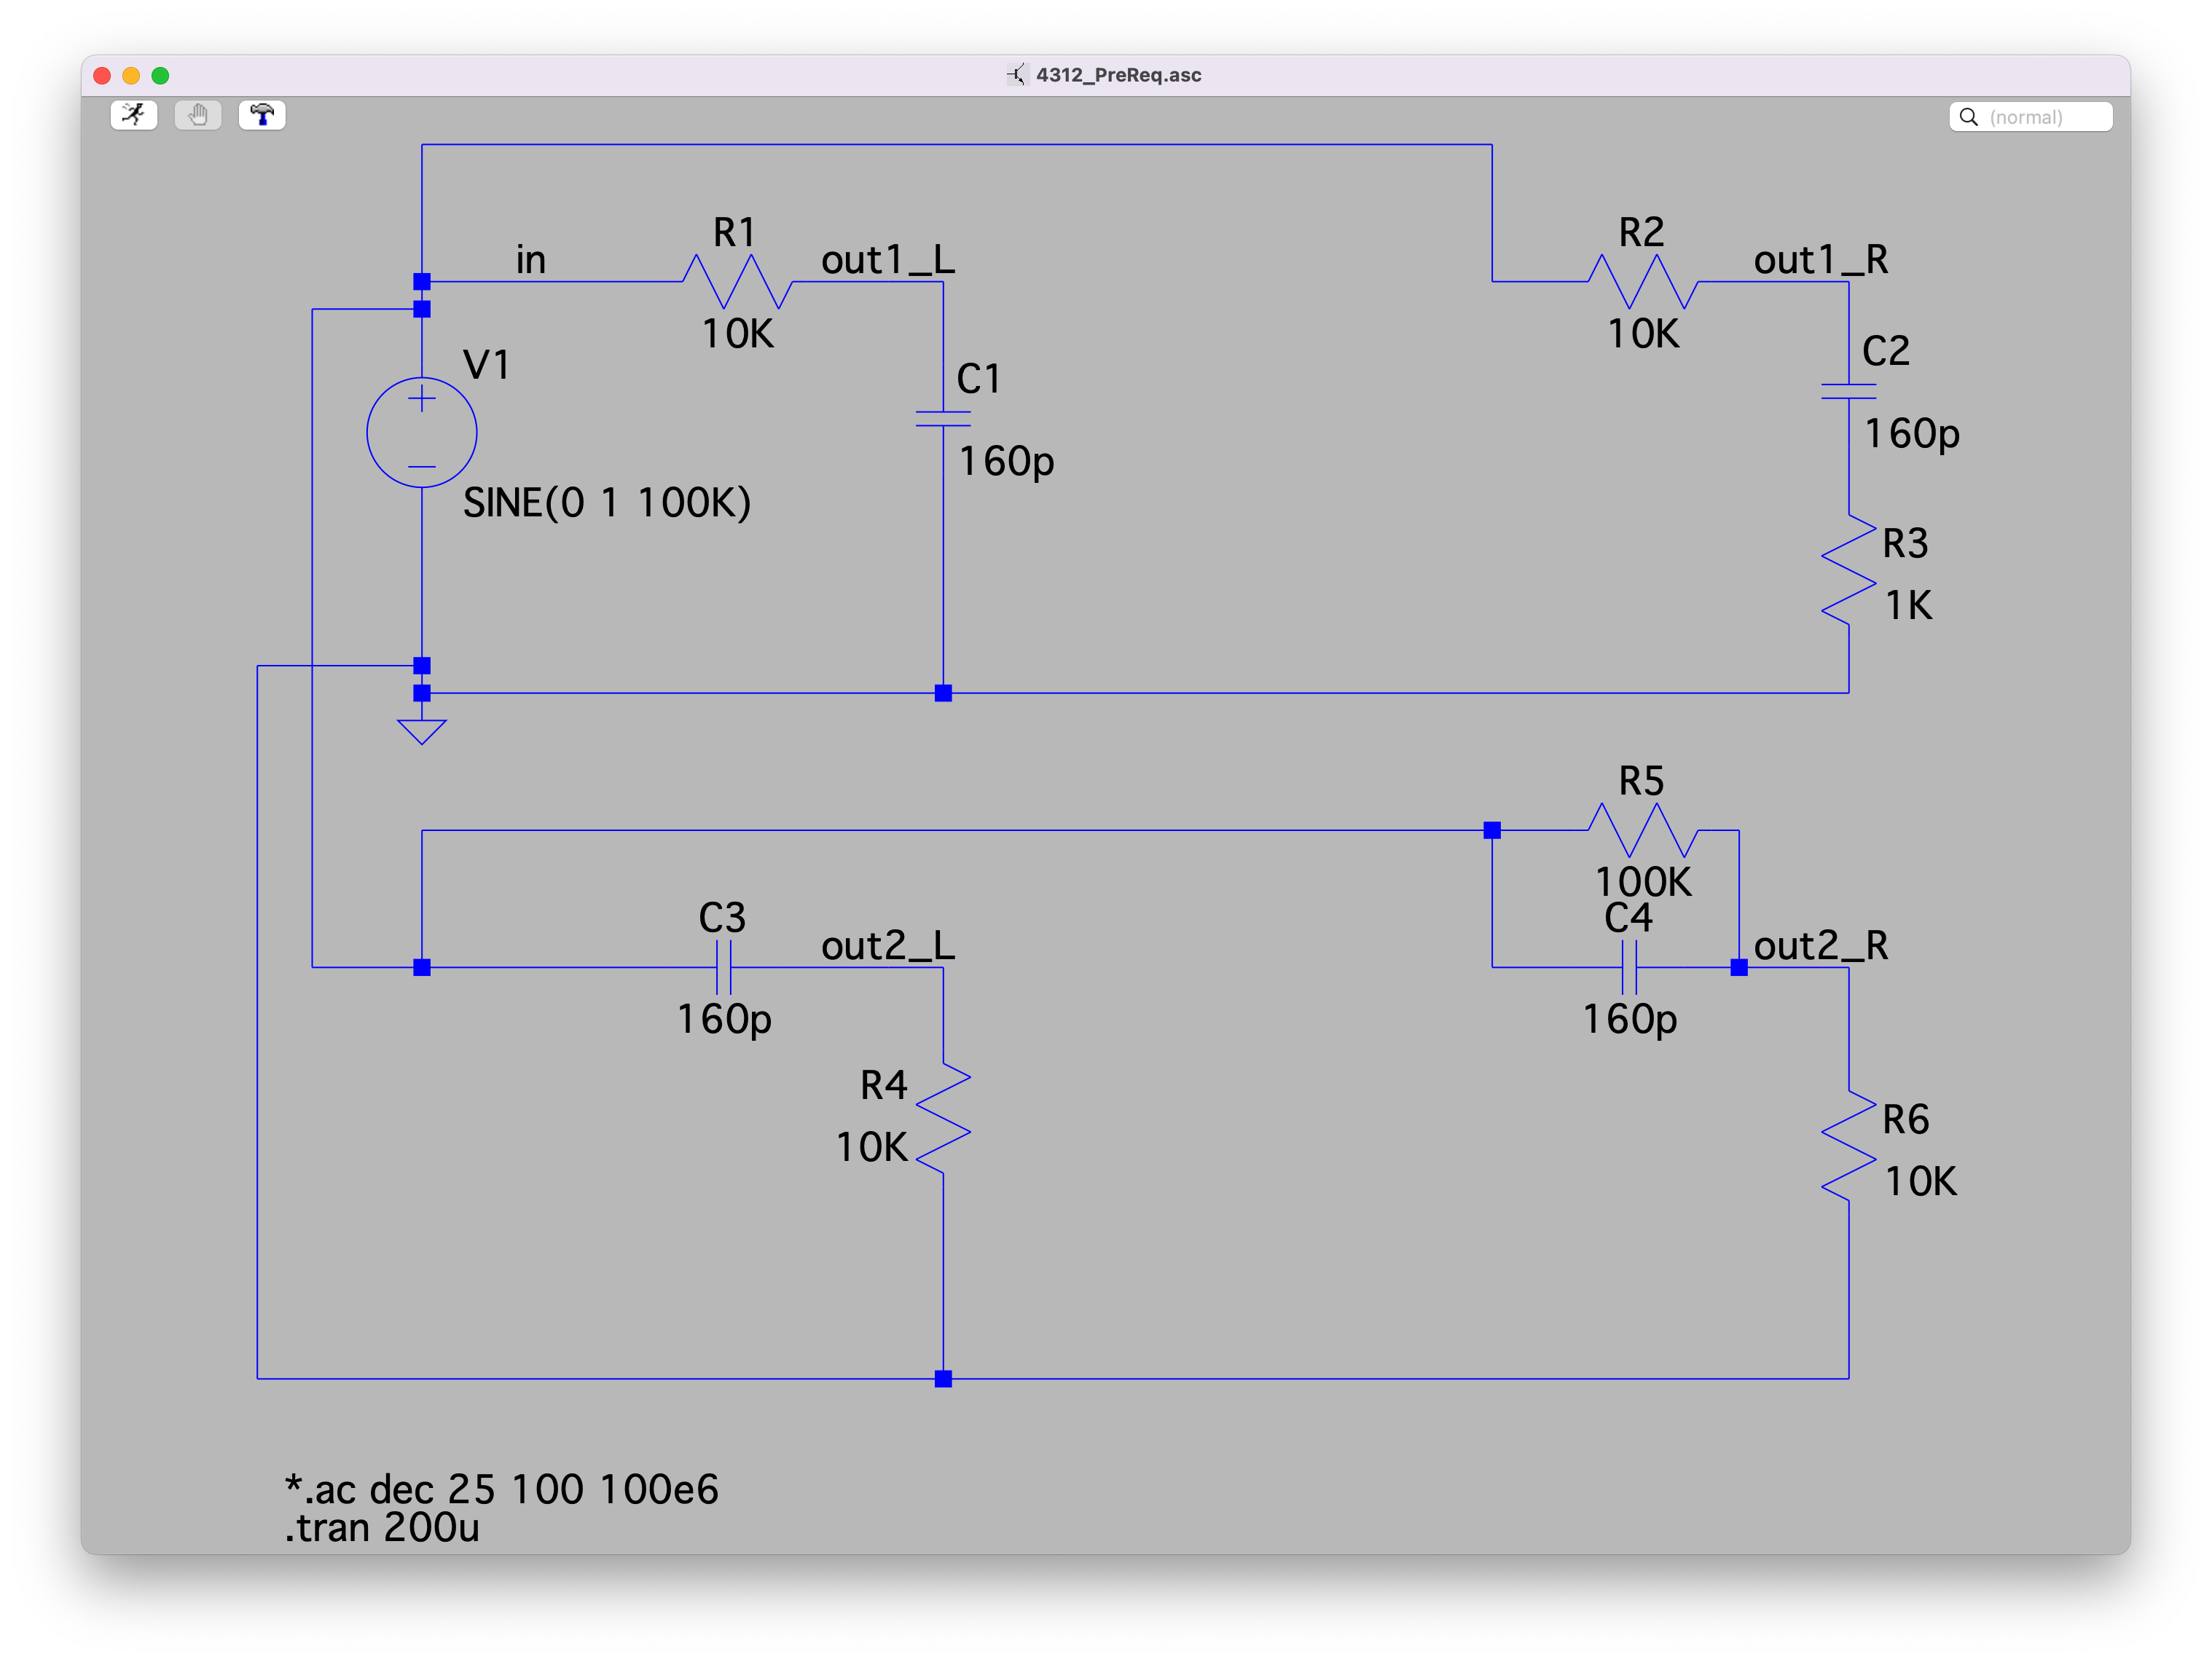This screenshot has height=1662, width=2212.
Task: Click the 160p value of C2
Action: point(1912,435)
